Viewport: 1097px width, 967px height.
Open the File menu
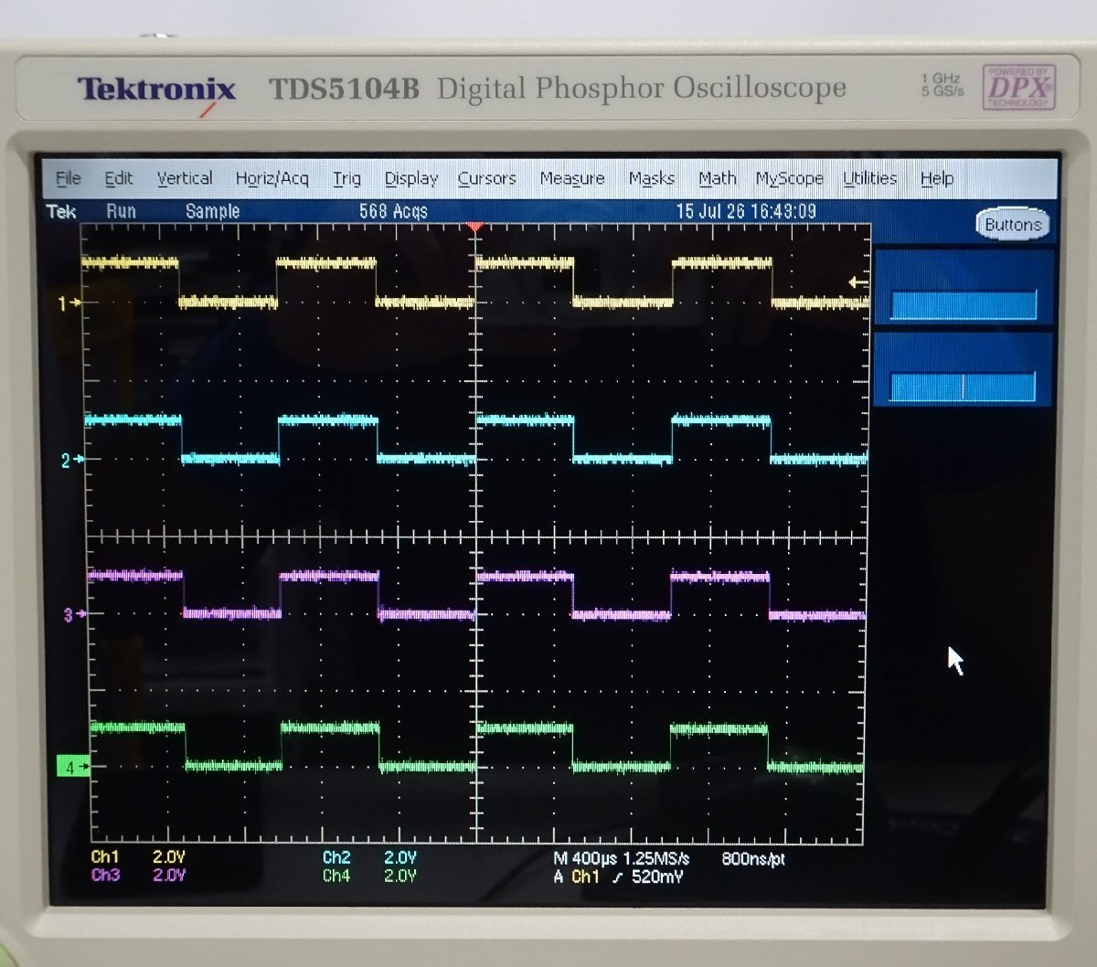(69, 178)
